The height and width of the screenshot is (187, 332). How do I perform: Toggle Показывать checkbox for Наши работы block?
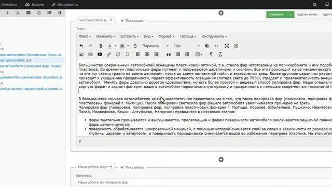122,167
